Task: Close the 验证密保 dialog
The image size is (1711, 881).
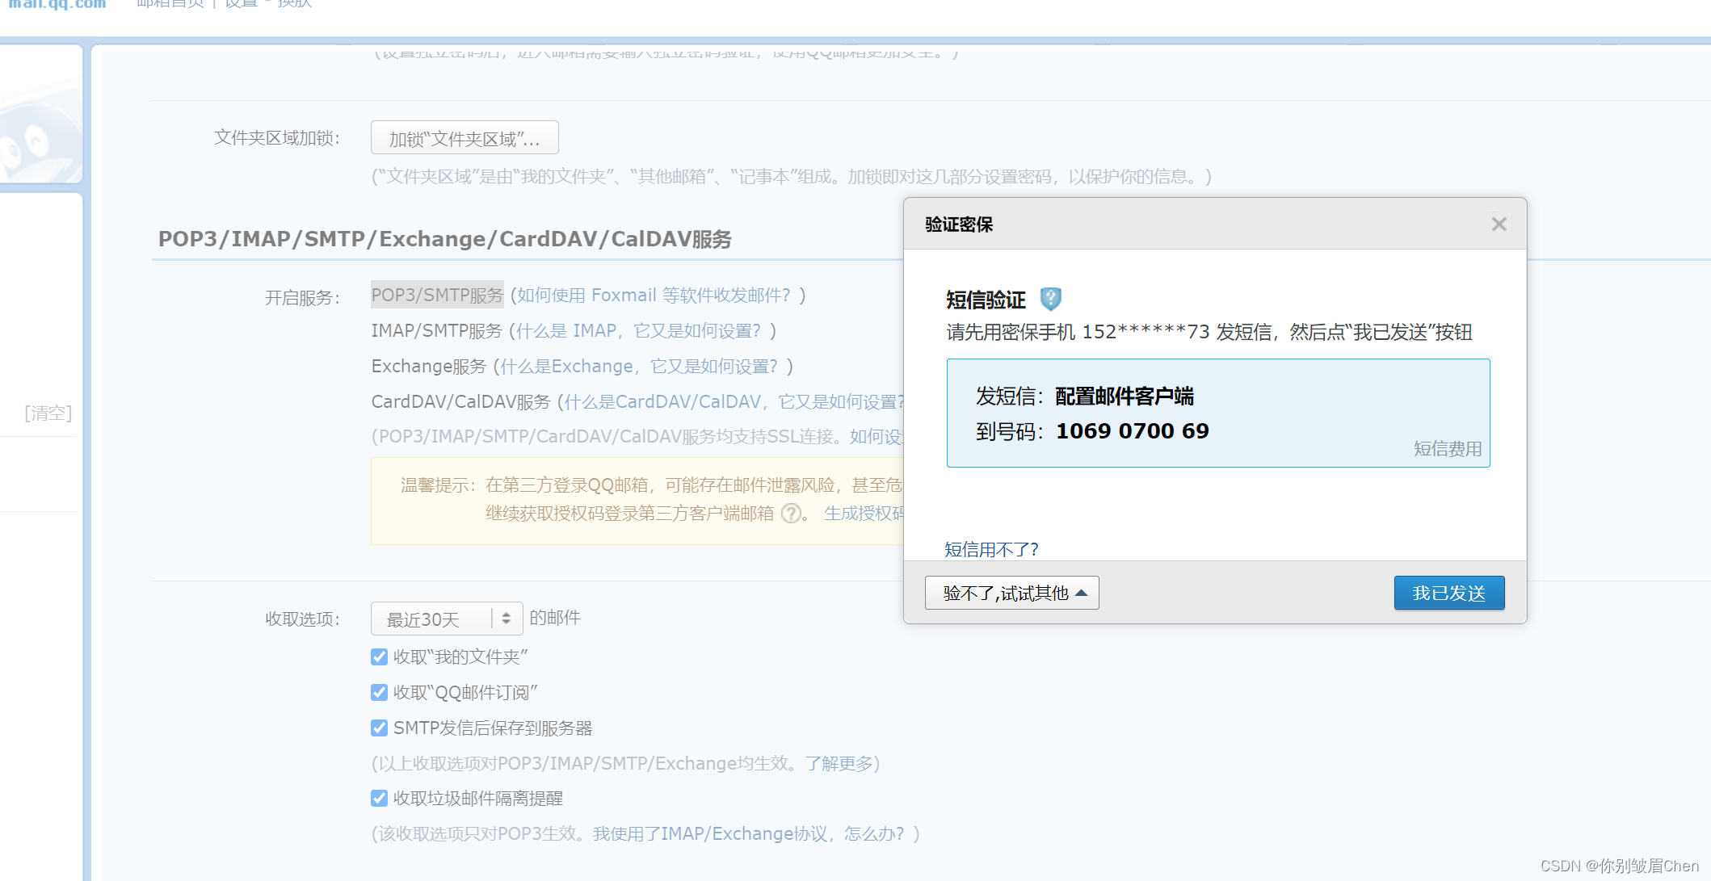Action: (x=1499, y=224)
